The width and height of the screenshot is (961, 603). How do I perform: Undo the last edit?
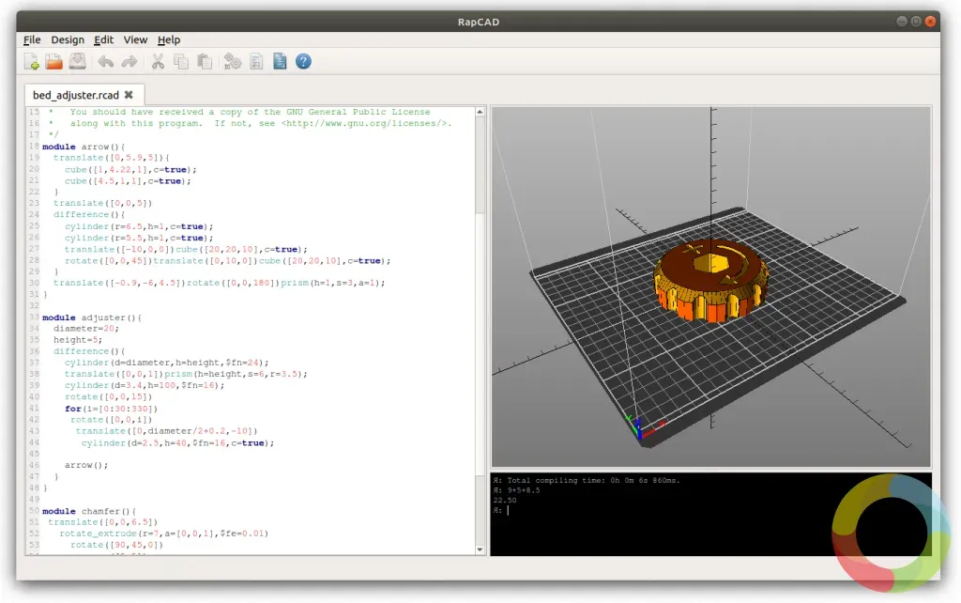(105, 61)
